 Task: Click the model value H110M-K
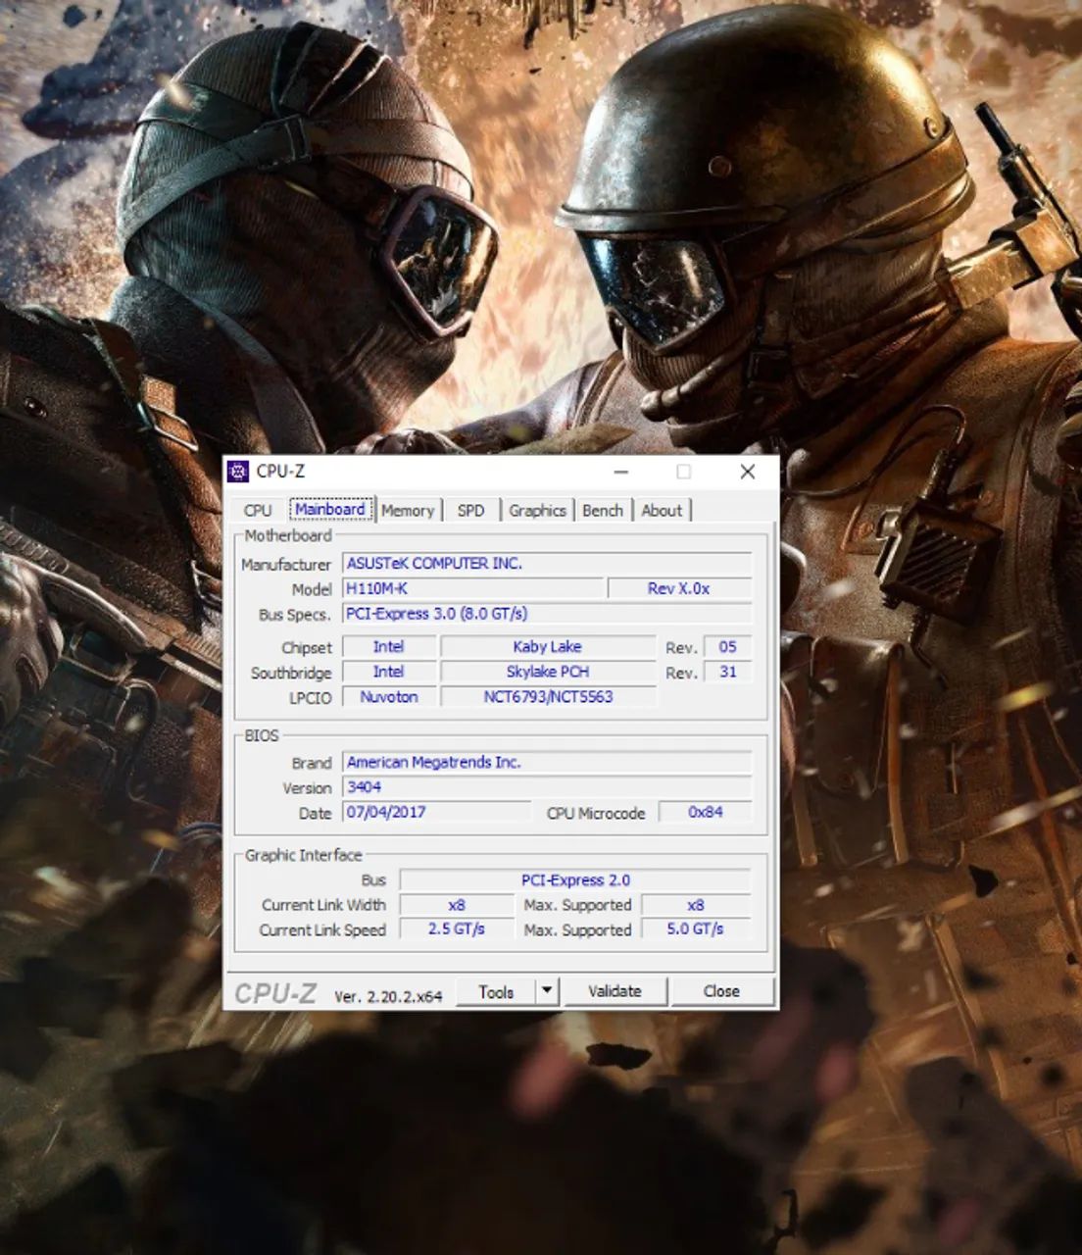point(473,588)
